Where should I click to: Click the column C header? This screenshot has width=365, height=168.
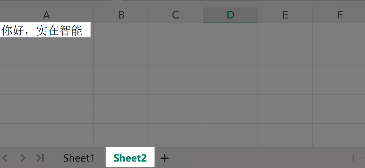point(175,15)
